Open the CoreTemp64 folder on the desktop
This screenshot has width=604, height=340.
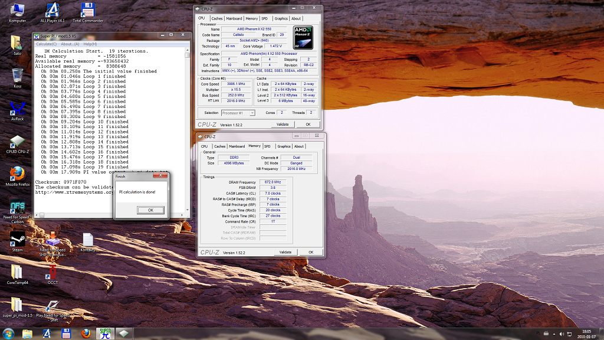[x=17, y=272]
